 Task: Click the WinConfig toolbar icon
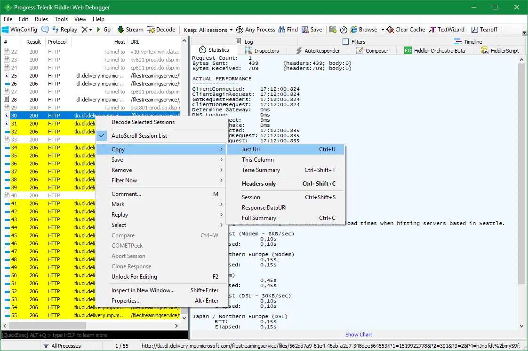coord(6,30)
